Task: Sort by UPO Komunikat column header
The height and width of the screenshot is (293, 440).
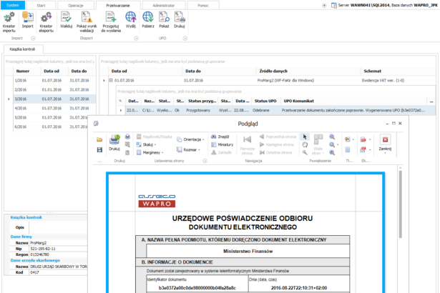Action: pyautogui.click(x=354, y=101)
